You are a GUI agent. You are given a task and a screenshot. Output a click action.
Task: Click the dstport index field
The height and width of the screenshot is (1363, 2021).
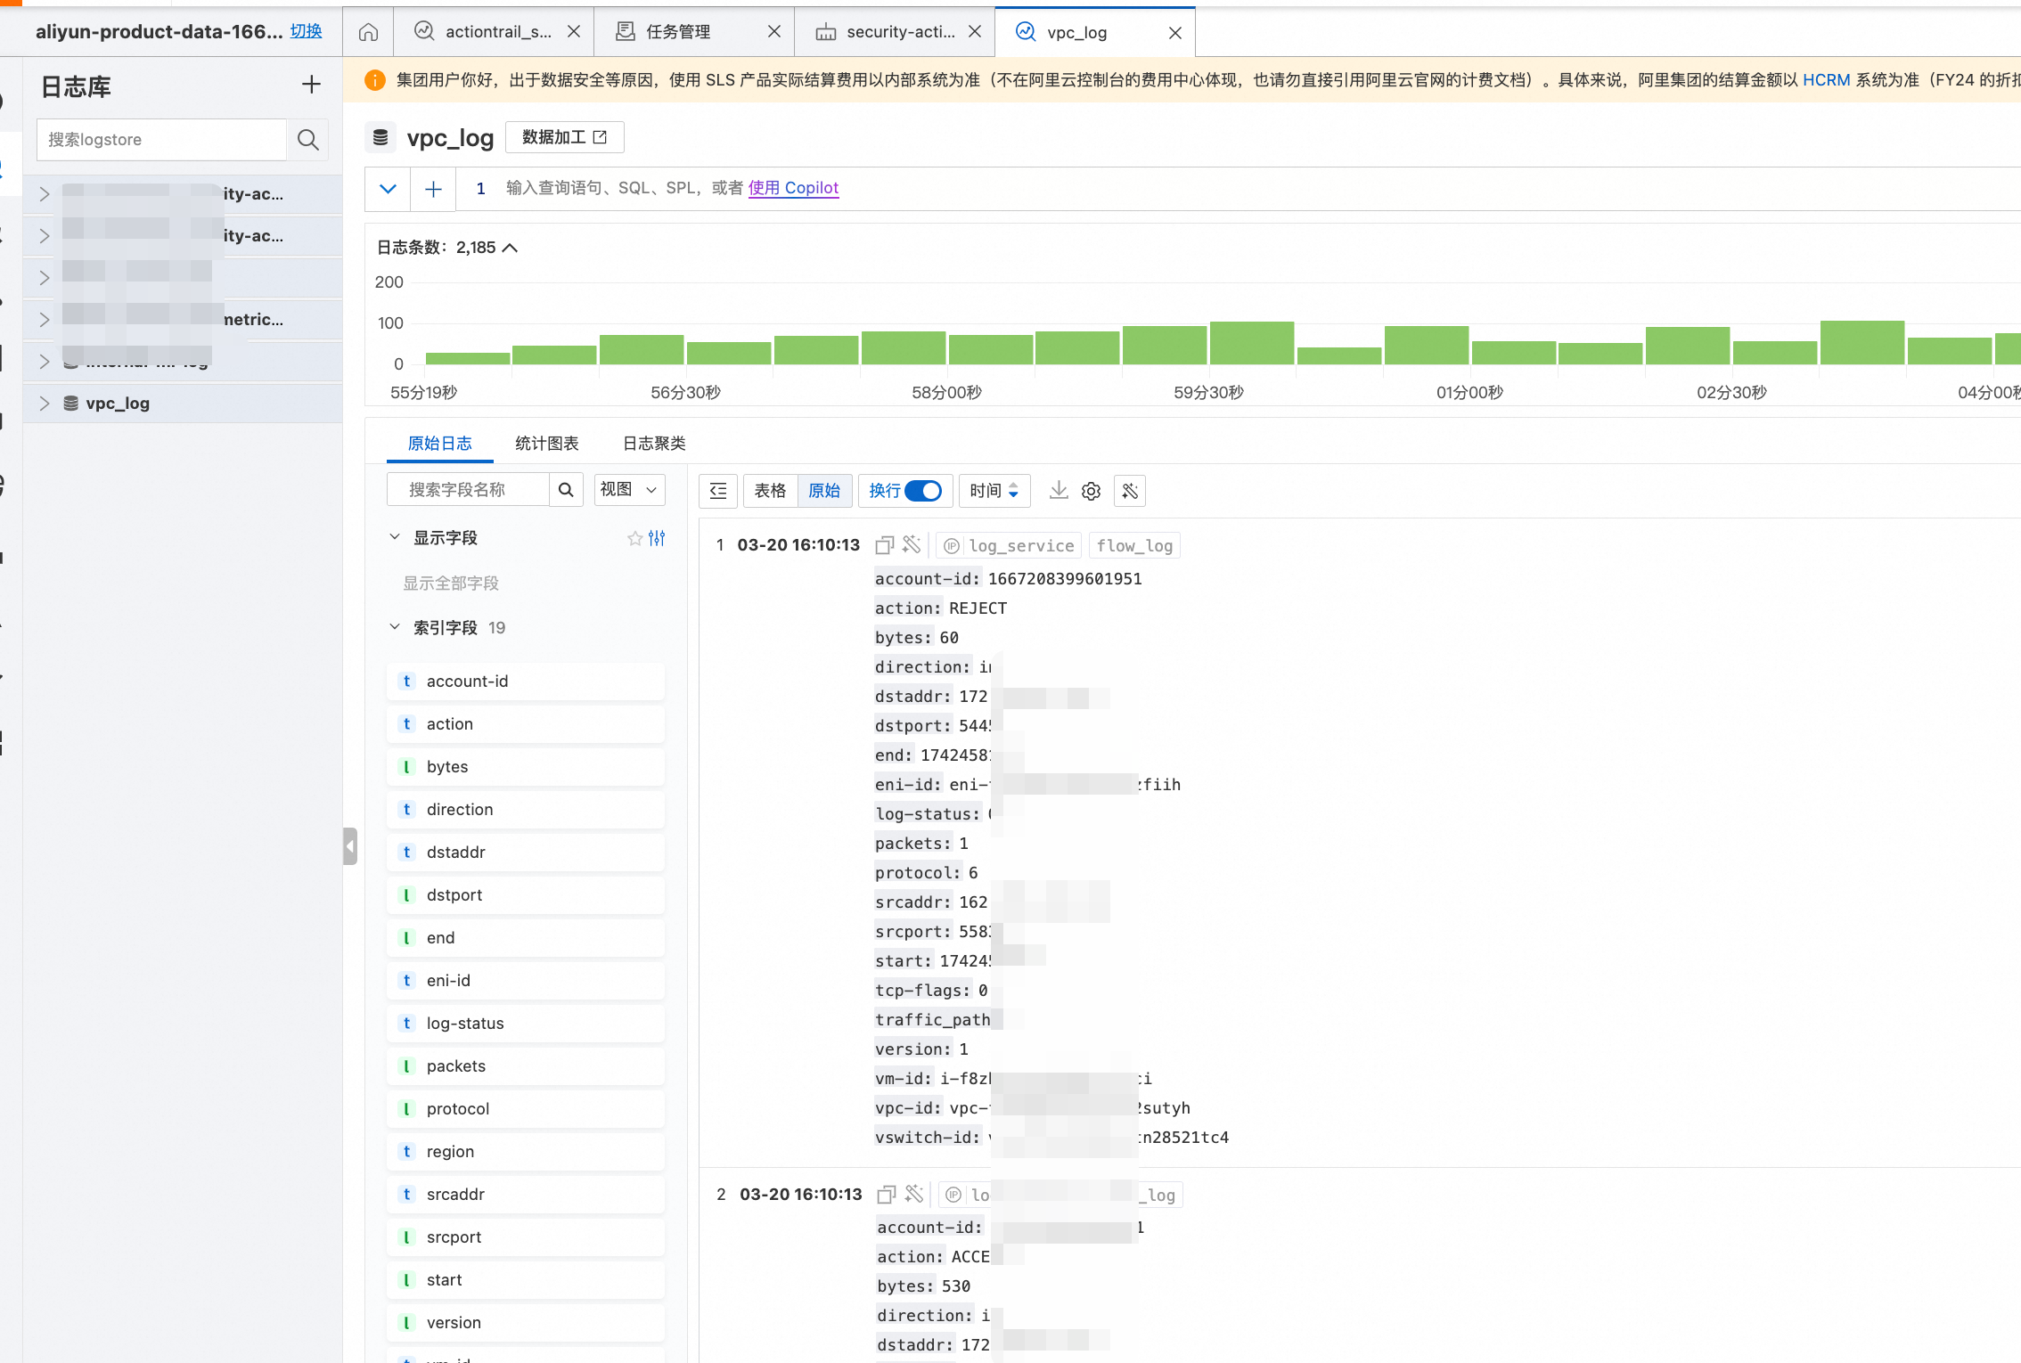coord(526,895)
